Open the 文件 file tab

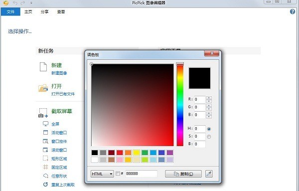10,12
